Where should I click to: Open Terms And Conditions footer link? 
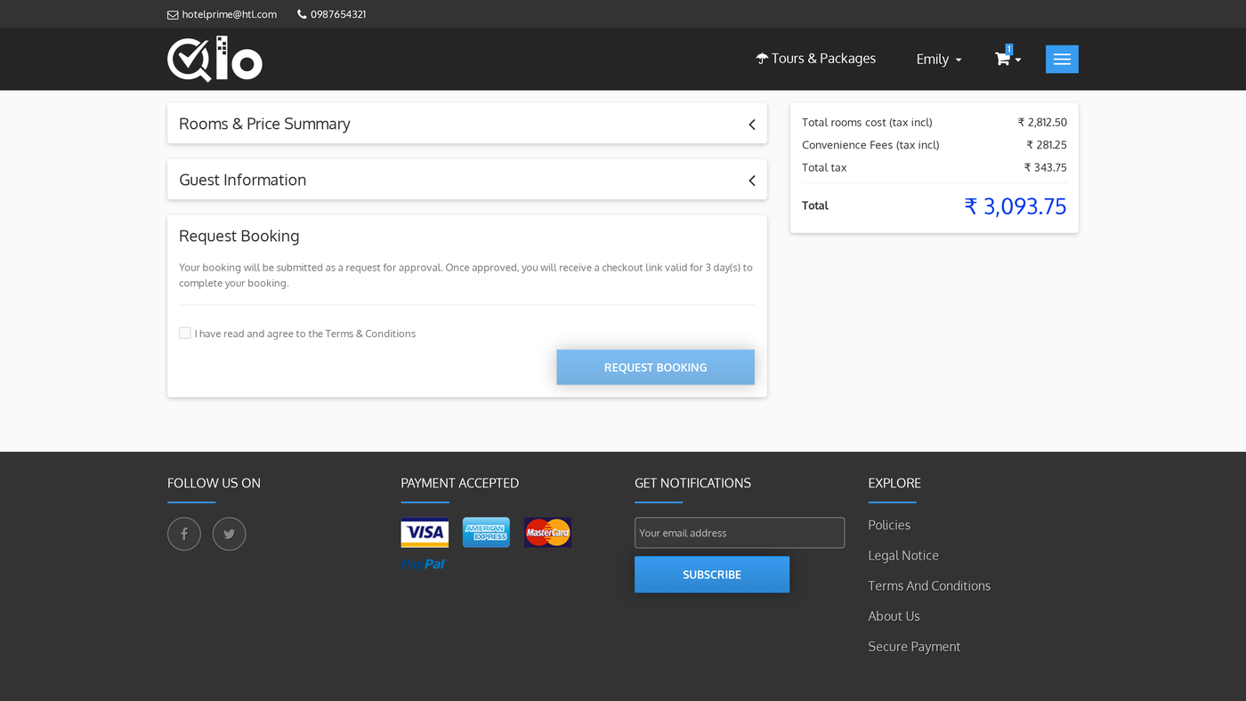pos(929,585)
